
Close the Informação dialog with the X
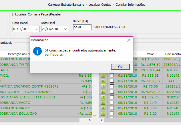(129, 40)
